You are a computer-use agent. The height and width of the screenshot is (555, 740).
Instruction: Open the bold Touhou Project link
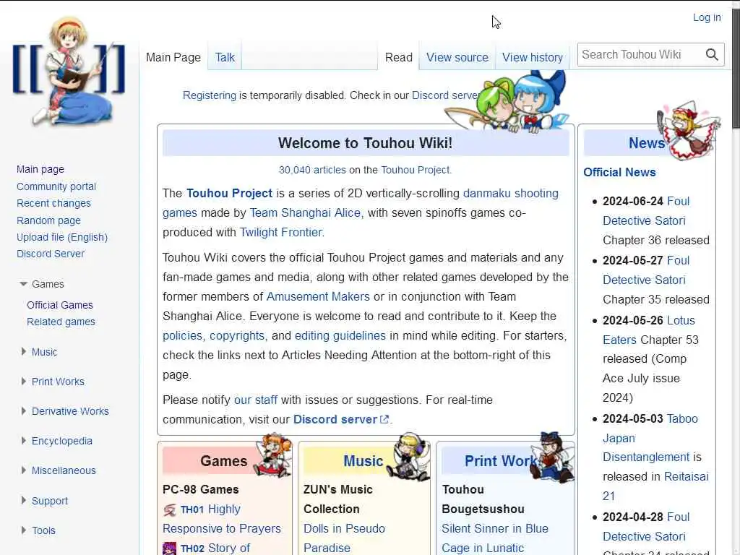coord(229,193)
